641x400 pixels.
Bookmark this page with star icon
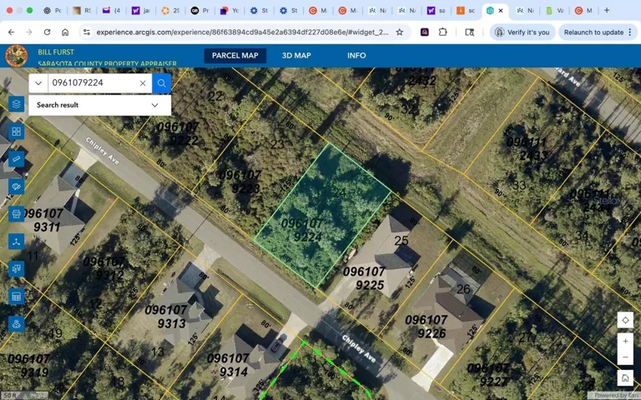click(x=400, y=32)
